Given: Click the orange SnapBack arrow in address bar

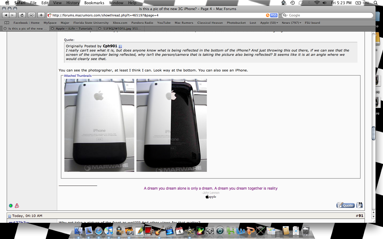Looking at the screenshot, I should [268, 15].
